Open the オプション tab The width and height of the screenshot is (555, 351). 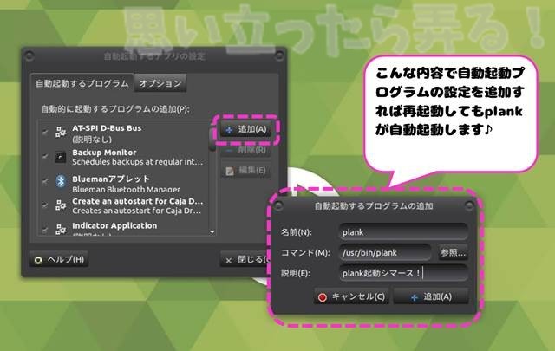[x=160, y=83]
